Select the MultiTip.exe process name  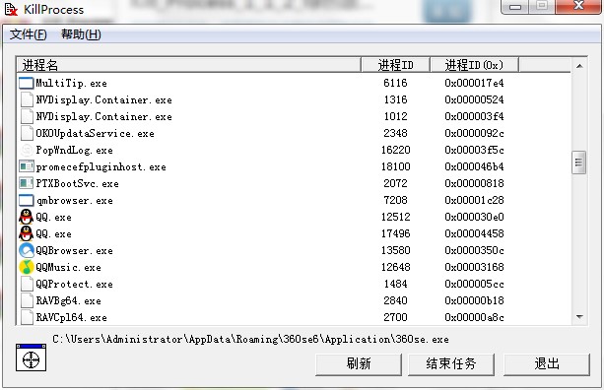tap(71, 83)
